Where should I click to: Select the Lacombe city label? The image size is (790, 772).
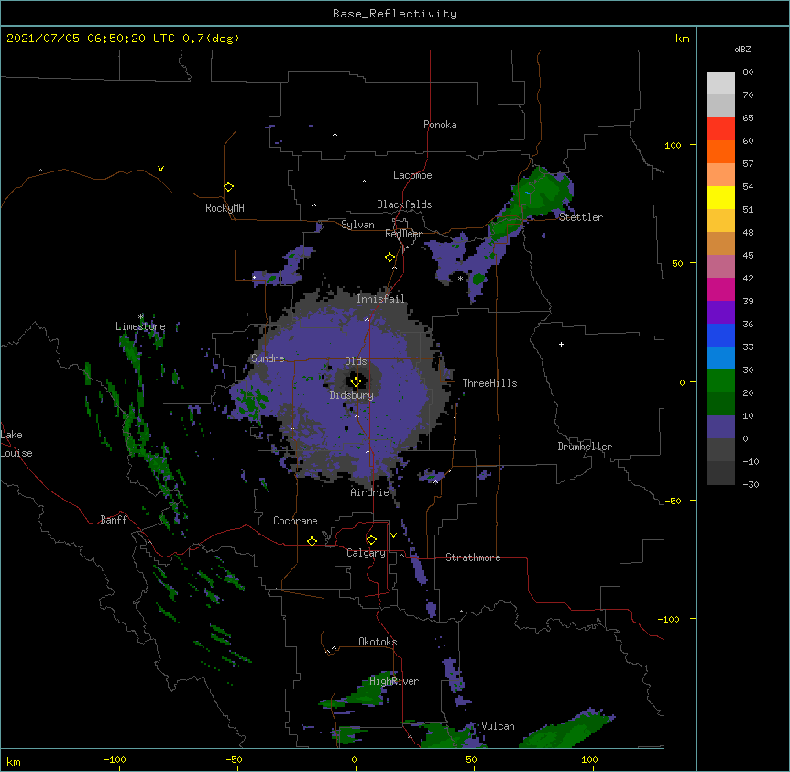pyautogui.click(x=412, y=175)
